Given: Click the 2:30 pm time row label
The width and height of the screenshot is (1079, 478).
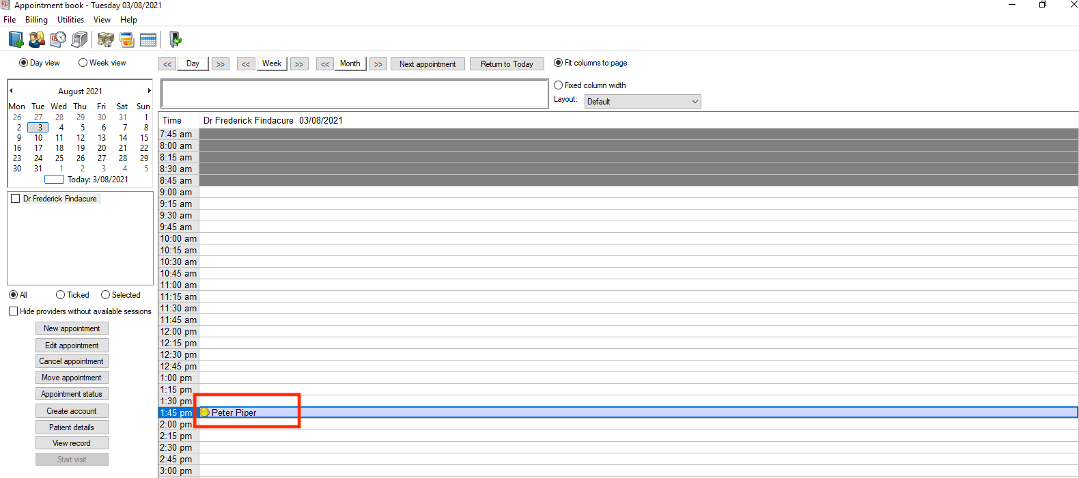Looking at the screenshot, I should point(178,448).
